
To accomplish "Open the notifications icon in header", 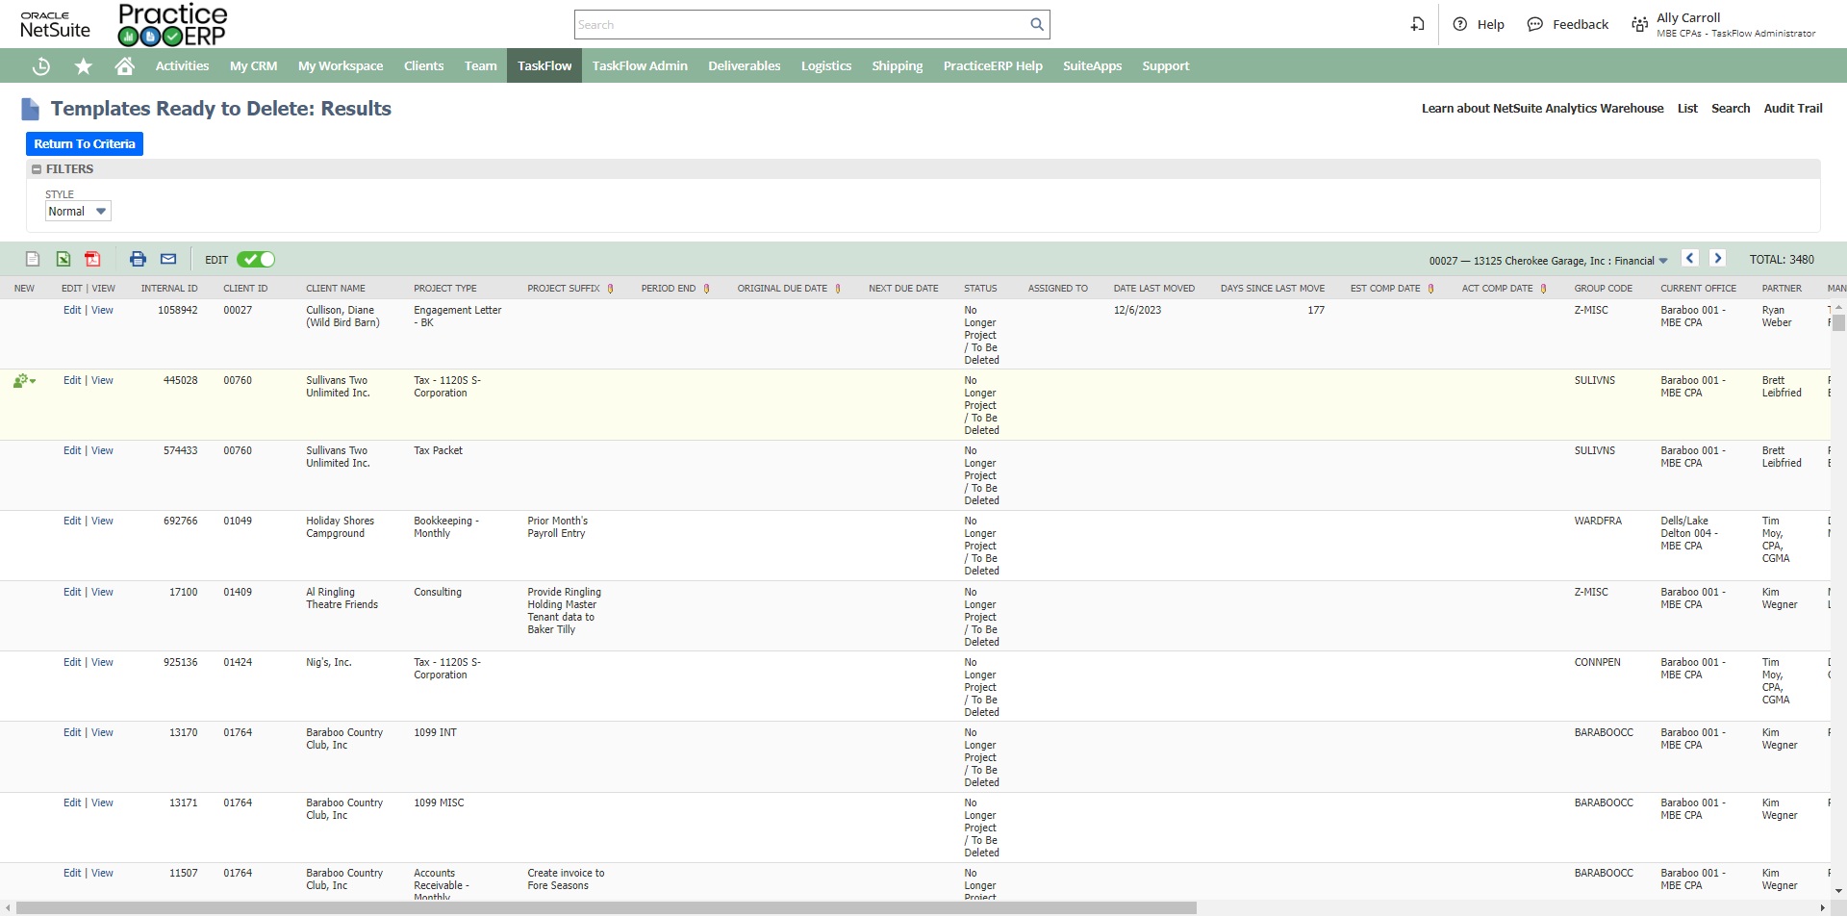I will click(1417, 24).
